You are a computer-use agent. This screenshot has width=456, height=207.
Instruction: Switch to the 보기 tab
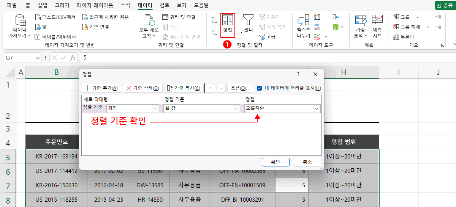click(x=181, y=5)
